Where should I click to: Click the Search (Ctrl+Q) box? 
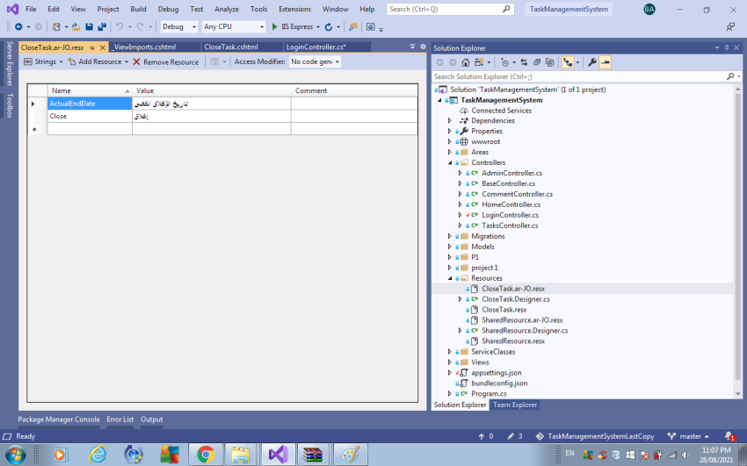coord(450,9)
